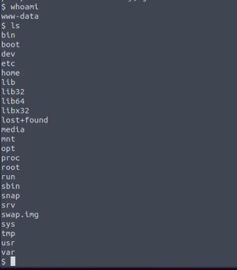Click the home directory name
Image resolution: width=237 pixels, height=270 pixels.
11,73
